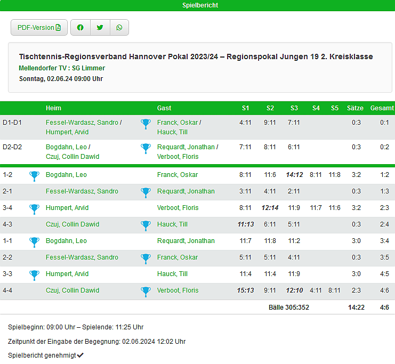
Task: Click trophy icon in D1-D1 doubles row
Action: pos(146,124)
